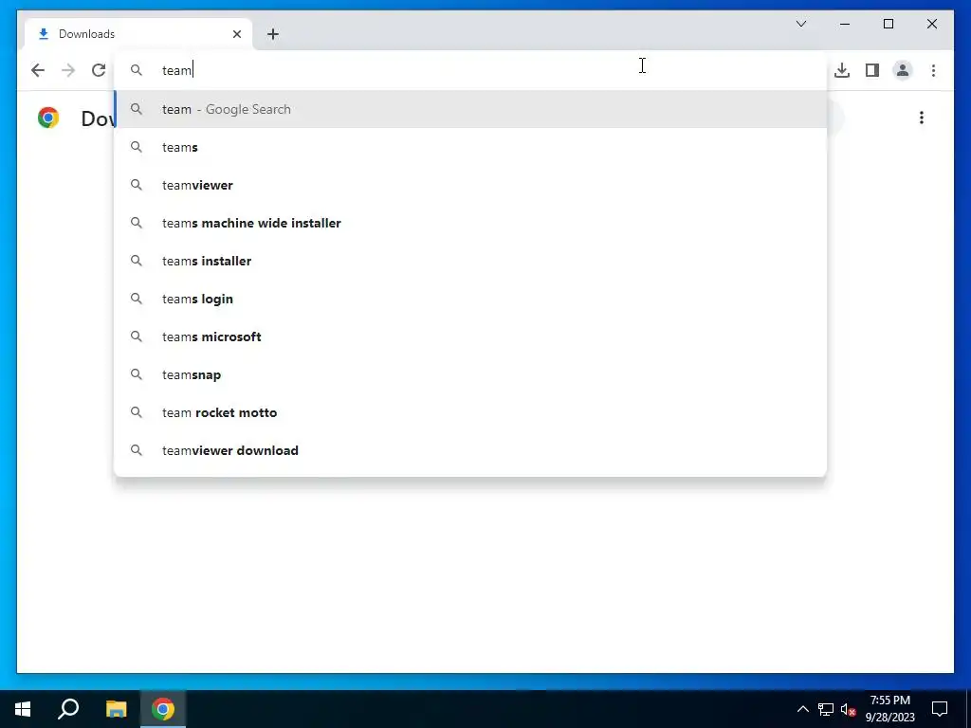Screen dimensions: 971x728
Task: Go back using the browser back arrow
Action: pos(38,70)
